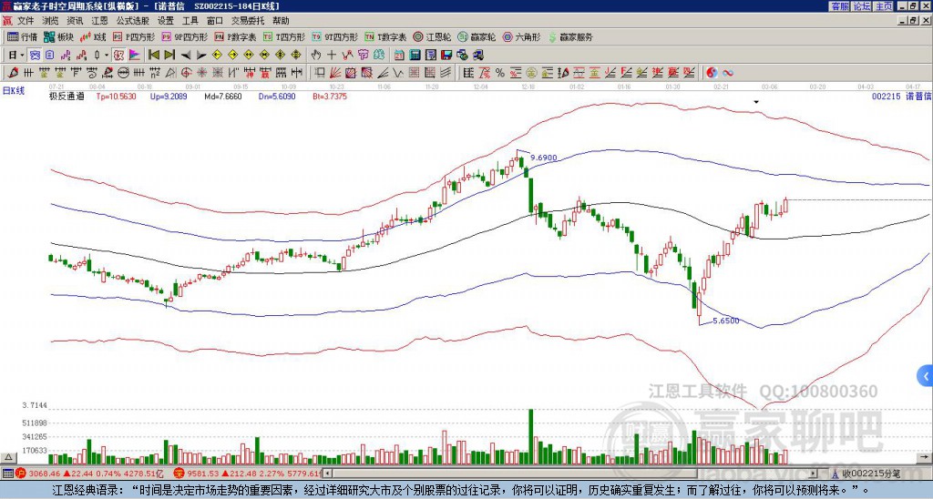Open the 公式选股 menu
933x499 pixels.
click(x=133, y=21)
